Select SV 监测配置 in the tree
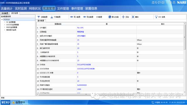This screenshot has height=105, width=187. 11,22
